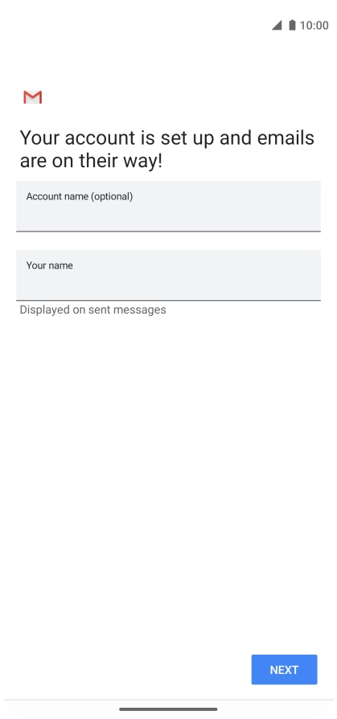Focus the Account name (optional) field
The height and width of the screenshot is (719, 337).
[x=168, y=207]
